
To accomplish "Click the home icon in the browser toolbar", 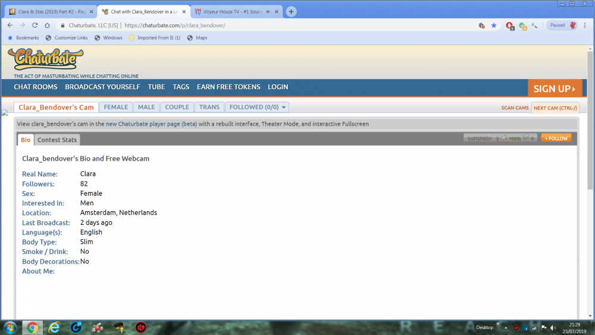I will (x=48, y=26).
